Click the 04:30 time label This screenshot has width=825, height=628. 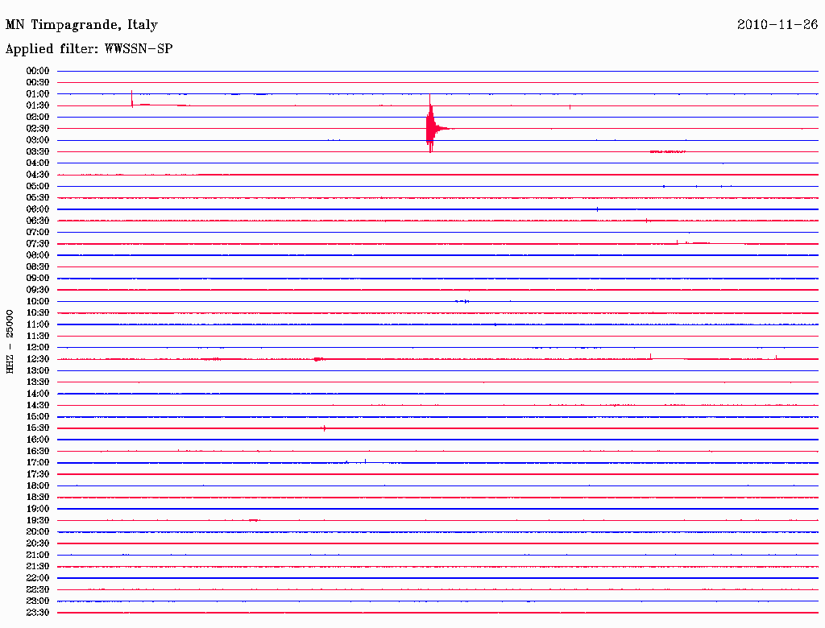pyautogui.click(x=37, y=175)
